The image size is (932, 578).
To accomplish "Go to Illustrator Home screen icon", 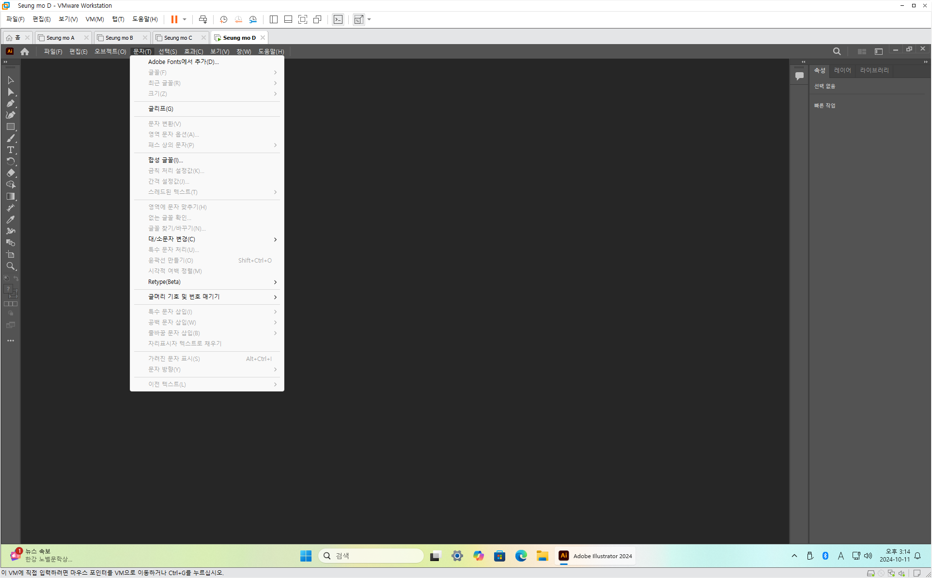I will [x=25, y=51].
